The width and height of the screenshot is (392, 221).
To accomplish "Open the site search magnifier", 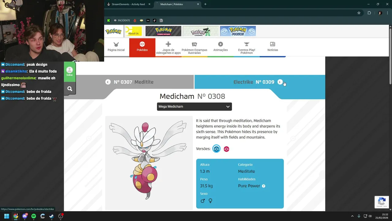I will click(x=70, y=89).
